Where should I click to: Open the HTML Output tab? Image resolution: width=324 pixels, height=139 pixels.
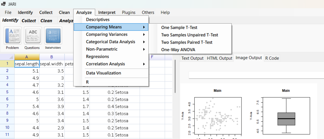coord(219,58)
